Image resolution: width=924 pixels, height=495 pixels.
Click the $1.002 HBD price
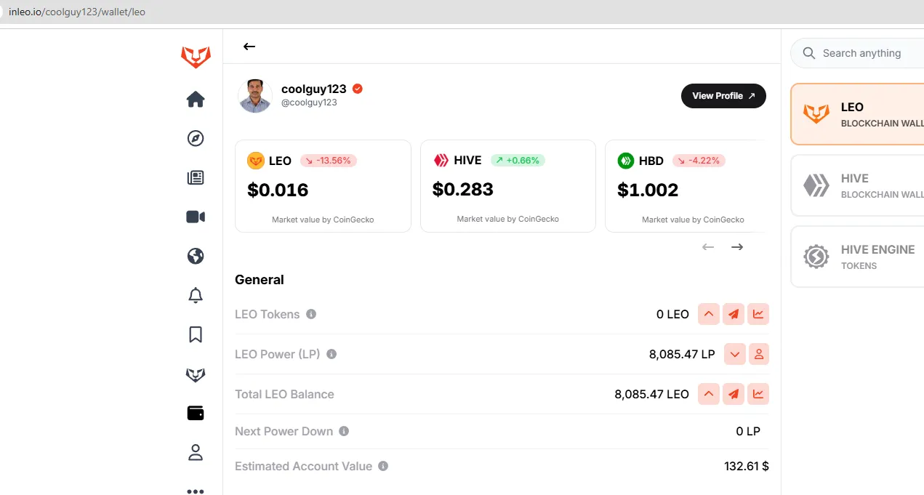point(648,190)
